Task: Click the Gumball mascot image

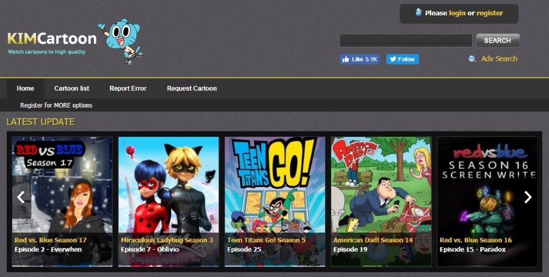Action: pyautogui.click(x=121, y=41)
